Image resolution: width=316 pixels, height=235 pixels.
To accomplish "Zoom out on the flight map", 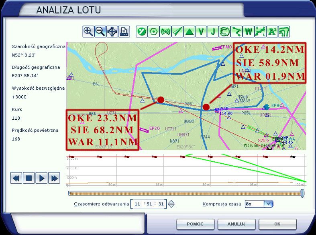I will tap(100, 32).
